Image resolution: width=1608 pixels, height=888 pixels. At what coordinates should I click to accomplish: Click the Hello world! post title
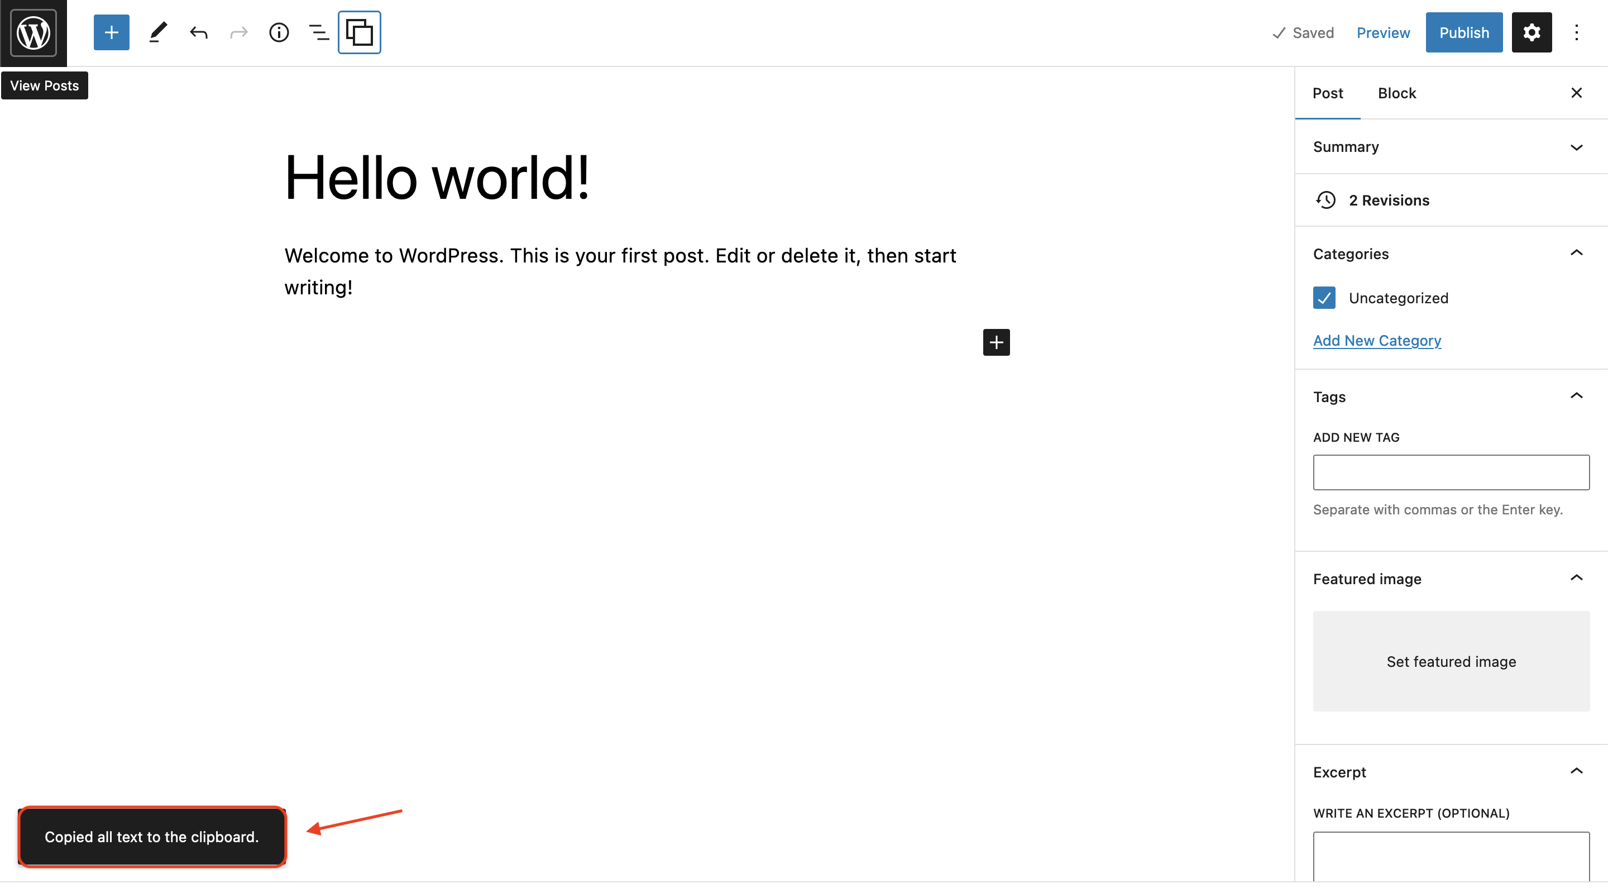(437, 178)
